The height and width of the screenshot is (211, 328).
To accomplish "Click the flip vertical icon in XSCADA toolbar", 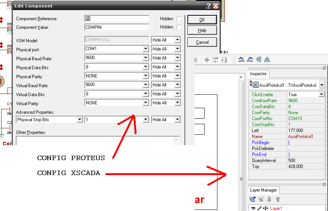I will [x=259, y=60].
